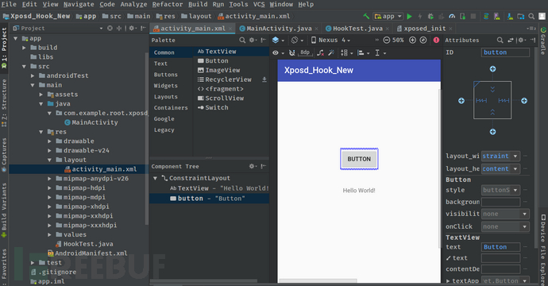Open the layout_height value dropdown
Viewport: 548px width, 286px height.
pyautogui.click(x=515, y=169)
